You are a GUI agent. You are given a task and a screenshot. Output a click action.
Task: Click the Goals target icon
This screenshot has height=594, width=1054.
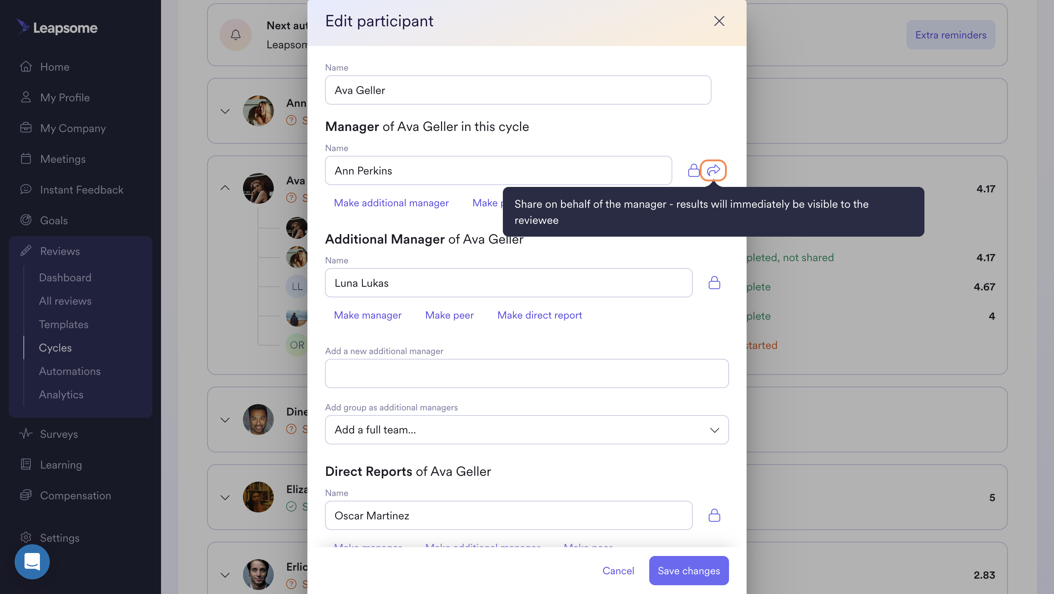click(x=26, y=219)
